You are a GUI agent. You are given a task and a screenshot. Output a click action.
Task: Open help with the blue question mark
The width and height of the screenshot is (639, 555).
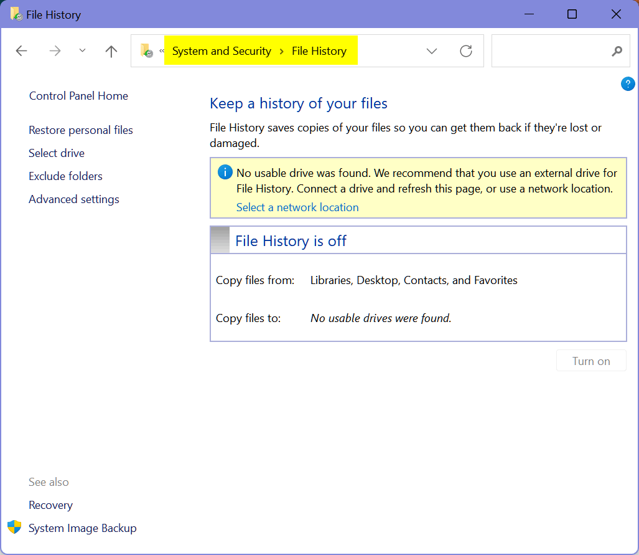[628, 84]
